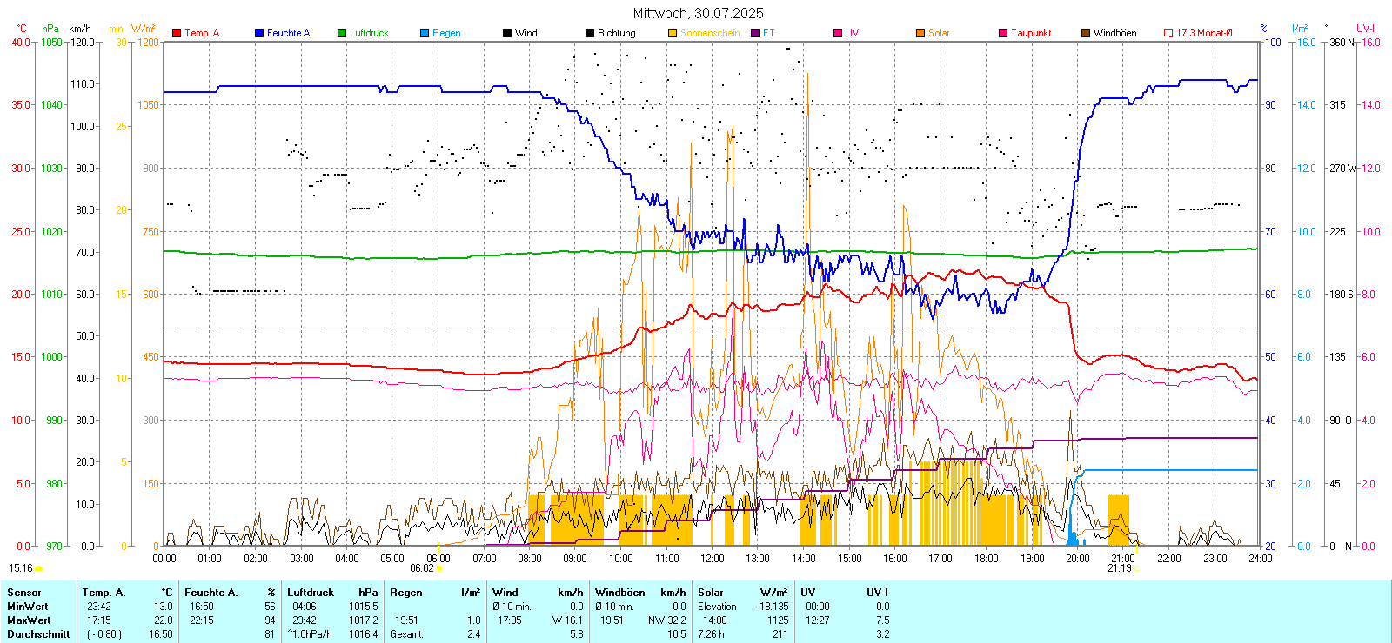Click the 06:02 sunrise time marker
1392x643 pixels.
pos(422,568)
